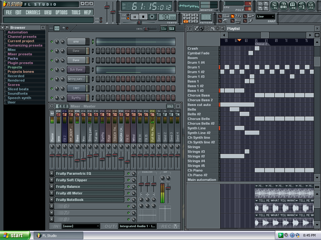
Task: Click the typing keyboard to piano icon
Action: click(x=226, y=16)
